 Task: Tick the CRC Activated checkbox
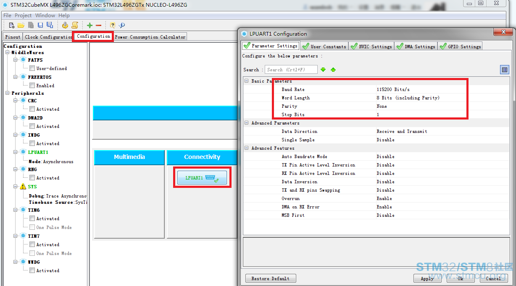(32, 109)
